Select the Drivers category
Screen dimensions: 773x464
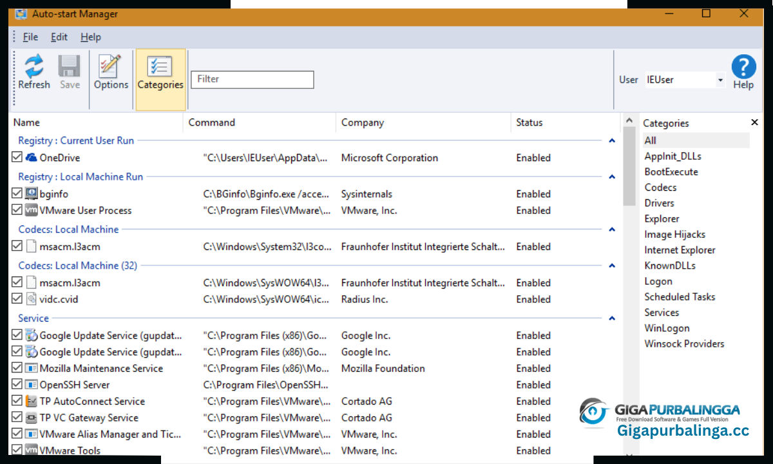(x=660, y=203)
